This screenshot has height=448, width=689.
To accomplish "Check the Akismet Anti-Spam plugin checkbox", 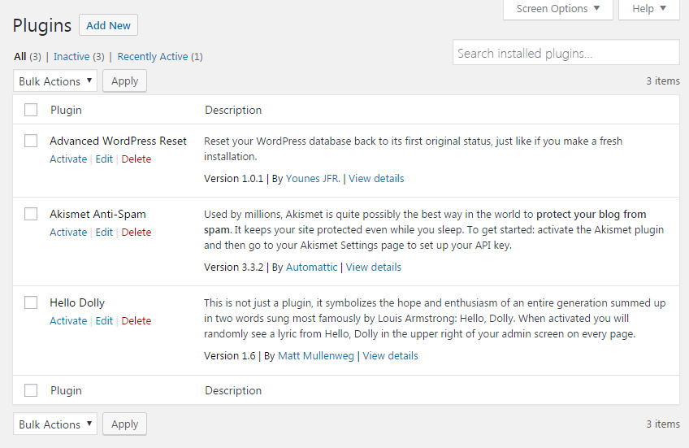I will pos(31,214).
